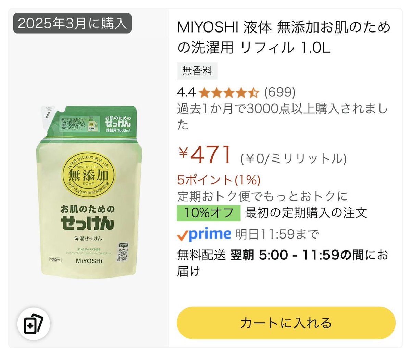Click the add-to-list cards icon
This screenshot has width=411, height=348.
tap(34, 323)
